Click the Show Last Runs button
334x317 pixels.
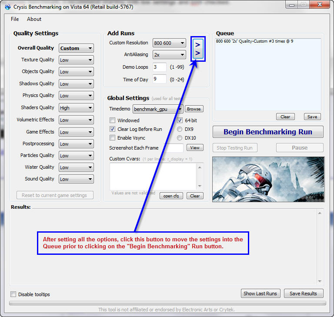coord(261,294)
